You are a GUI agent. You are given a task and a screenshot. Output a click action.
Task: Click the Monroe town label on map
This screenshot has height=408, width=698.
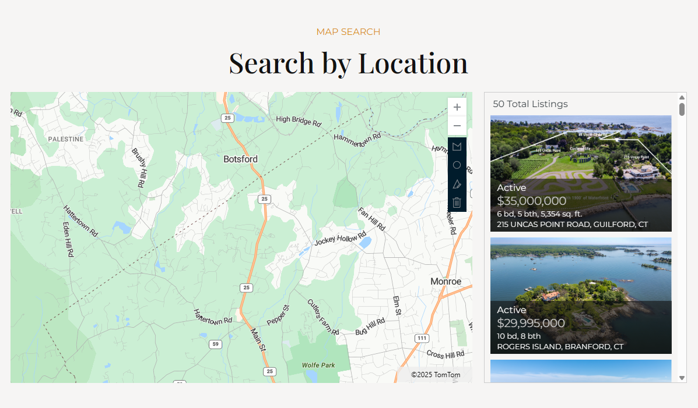pyautogui.click(x=446, y=282)
